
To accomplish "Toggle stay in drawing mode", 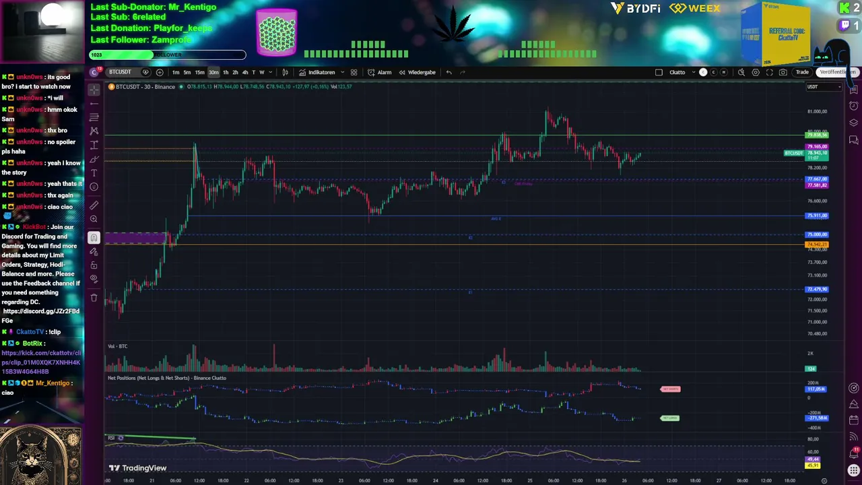I will tap(94, 251).
